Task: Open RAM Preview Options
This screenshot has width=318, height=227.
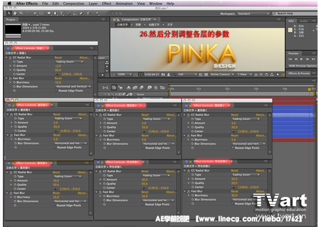Action: coord(302,66)
